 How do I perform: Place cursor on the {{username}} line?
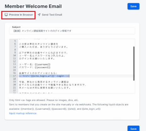click(35, 64)
